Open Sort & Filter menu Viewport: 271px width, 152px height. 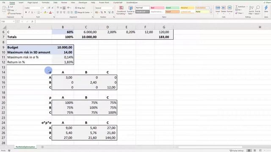(251, 10)
